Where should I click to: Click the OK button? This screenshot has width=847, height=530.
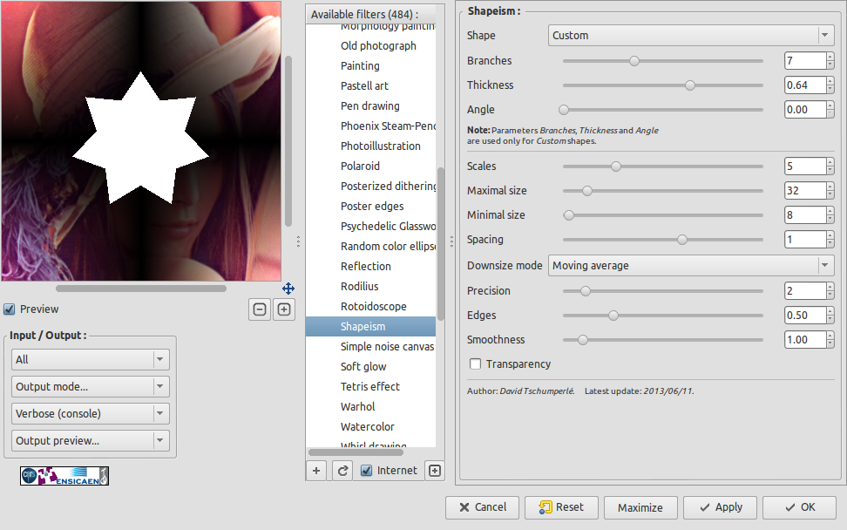(x=799, y=507)
